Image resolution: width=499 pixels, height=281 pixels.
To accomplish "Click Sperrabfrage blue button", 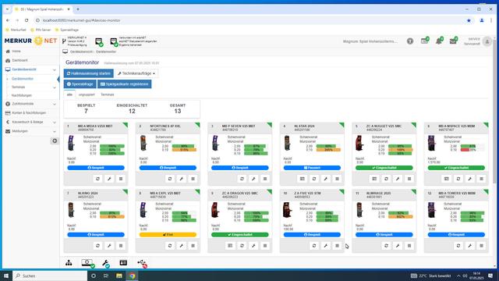I will pos(80,84).
